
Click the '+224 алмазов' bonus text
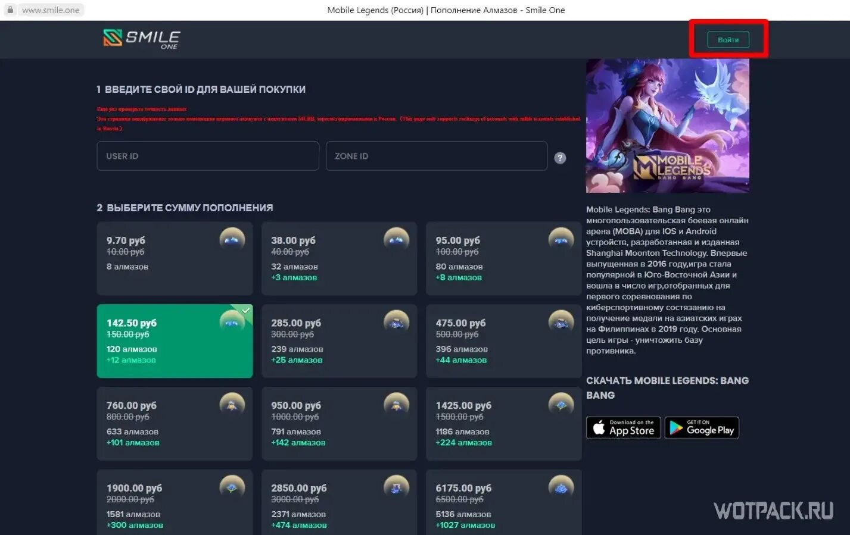[x=464, y=443]
